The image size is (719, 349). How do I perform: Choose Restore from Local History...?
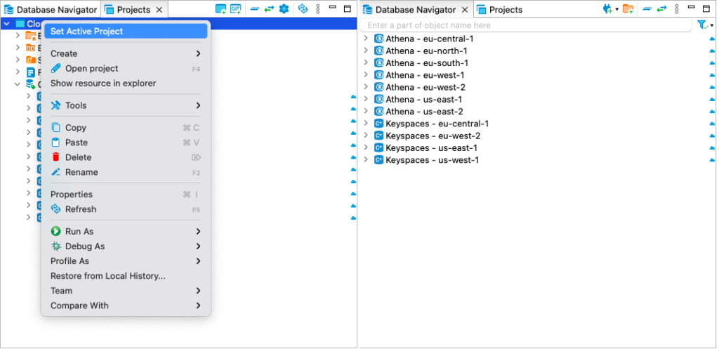click(126, 276)
